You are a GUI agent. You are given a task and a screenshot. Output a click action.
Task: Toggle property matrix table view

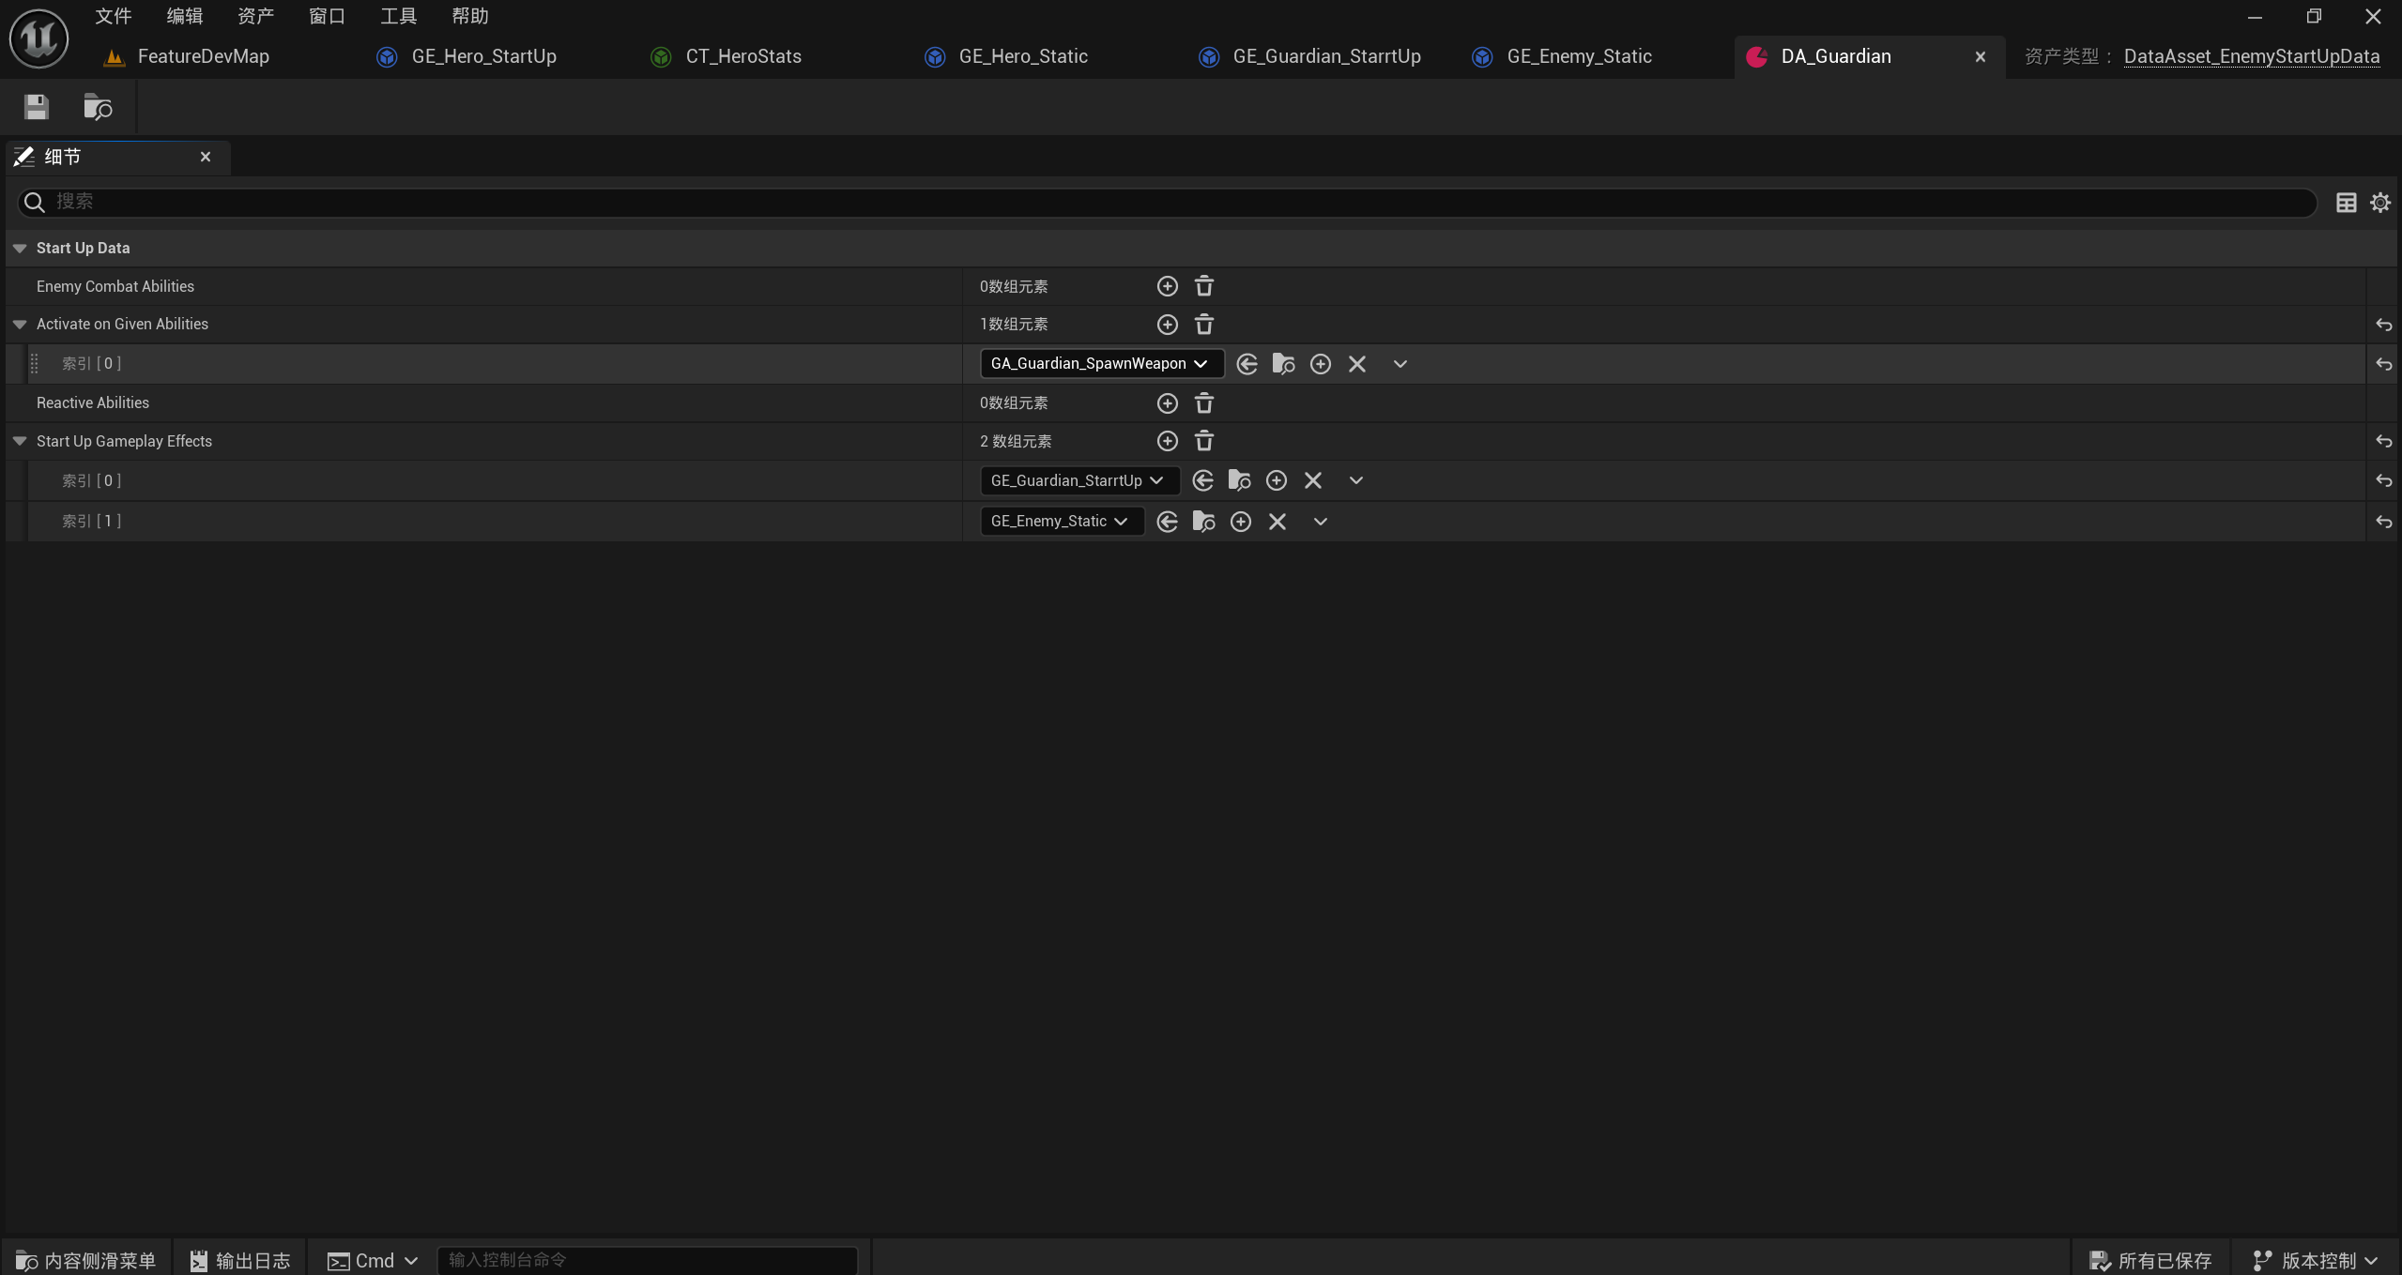pyautogui.click(x=2346, y=203)
